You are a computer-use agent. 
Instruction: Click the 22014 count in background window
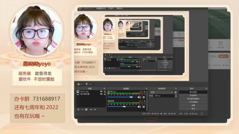pos(214,56)
